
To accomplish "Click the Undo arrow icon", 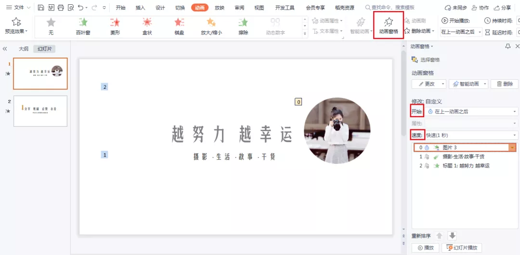I will (80, 8).
